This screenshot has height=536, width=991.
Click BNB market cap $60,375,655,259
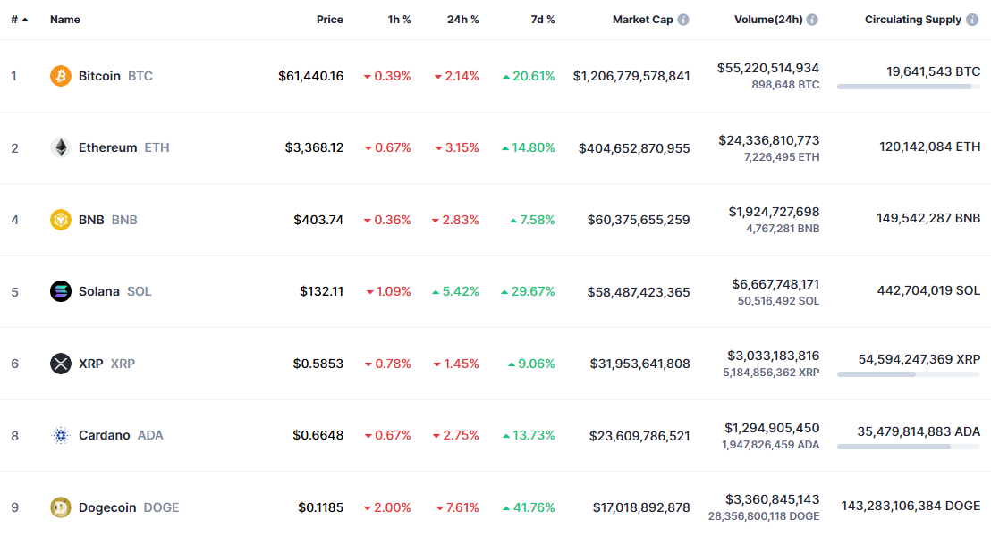639,220
